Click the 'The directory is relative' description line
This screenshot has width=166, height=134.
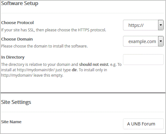pyautogui.click(x=61, y=65)
